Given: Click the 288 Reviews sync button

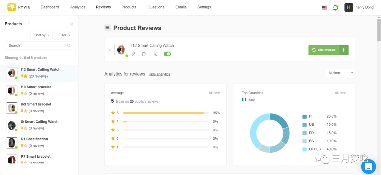Looking at the screenshot, I should pyautogui.click(x=323, y=50).
